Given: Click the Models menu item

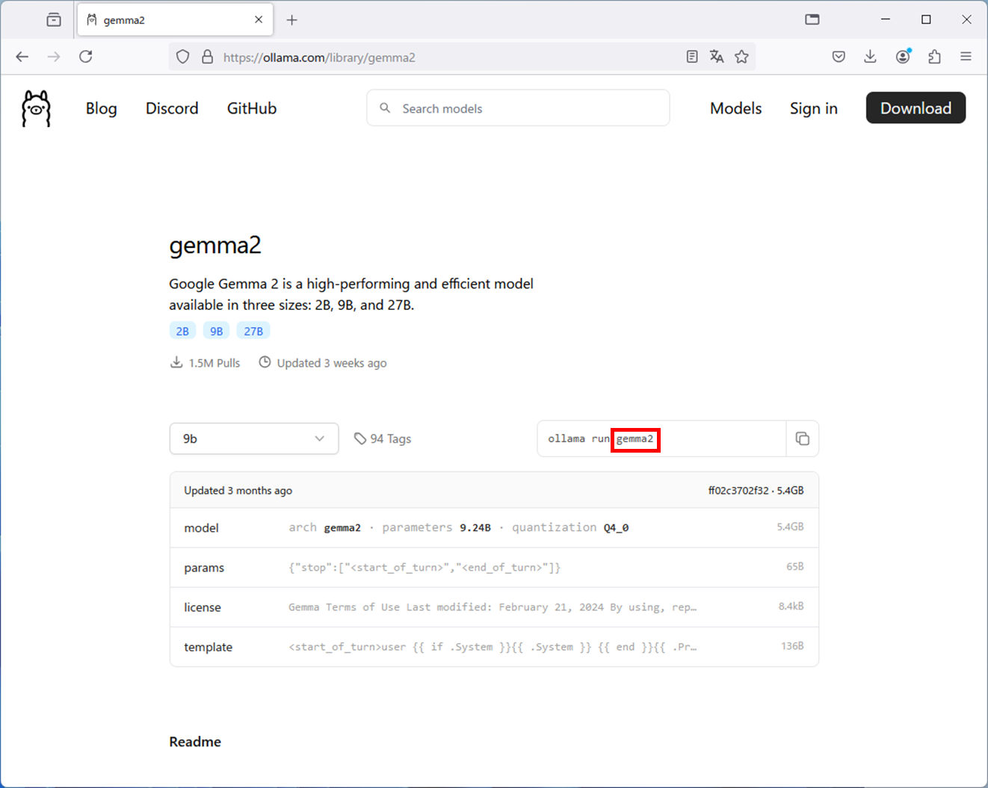Looking at the screenshot, I should pyautogui.click(x=735, y=108).
